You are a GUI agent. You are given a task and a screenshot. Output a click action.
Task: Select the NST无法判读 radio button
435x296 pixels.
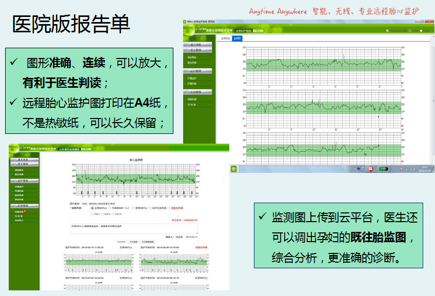pyautogui.click(x=150, y=208)
